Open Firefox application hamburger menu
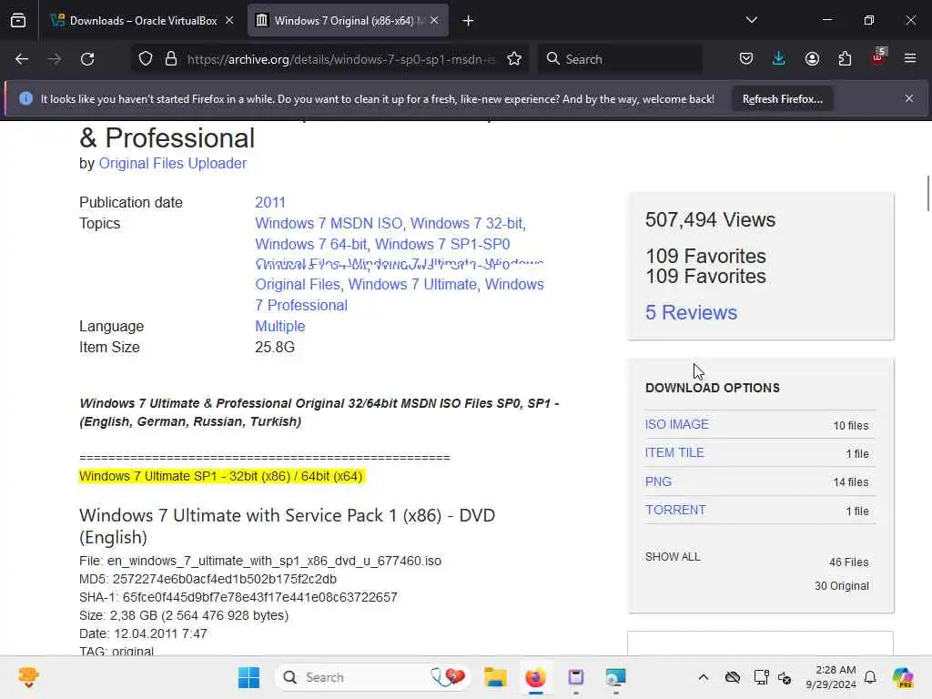The image size is (932, 699). click(x=910, y=58)
